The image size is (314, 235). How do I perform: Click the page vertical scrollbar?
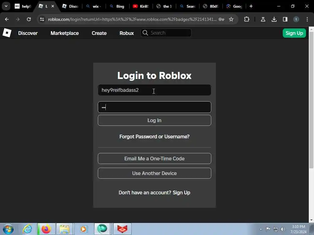pos(311,100)
